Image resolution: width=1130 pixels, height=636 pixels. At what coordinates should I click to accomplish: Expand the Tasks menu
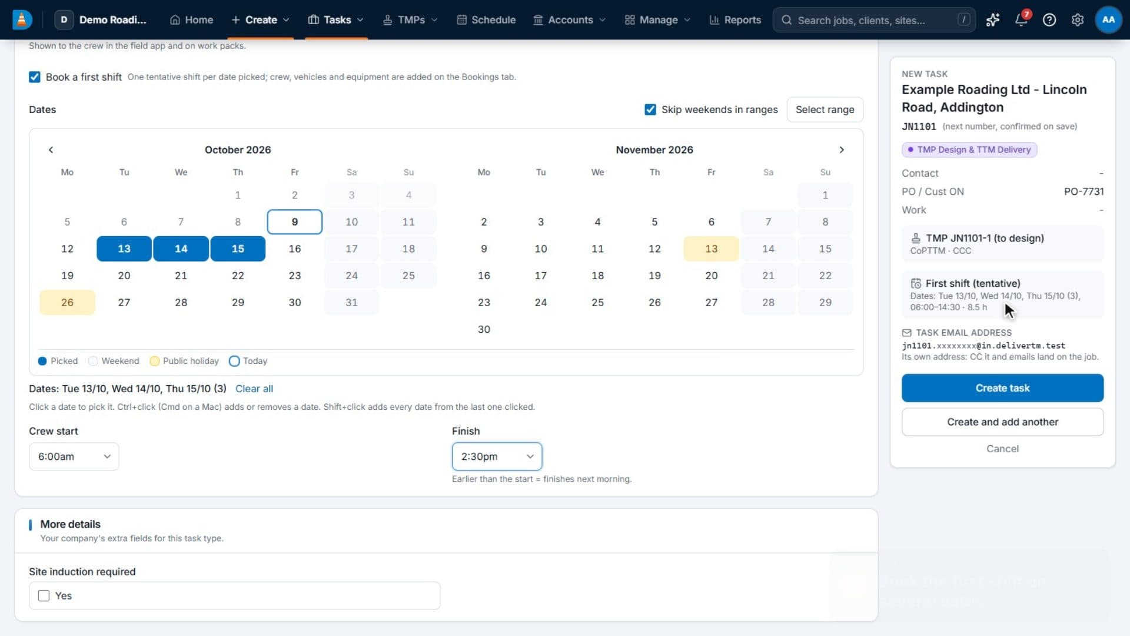point(336,20)
